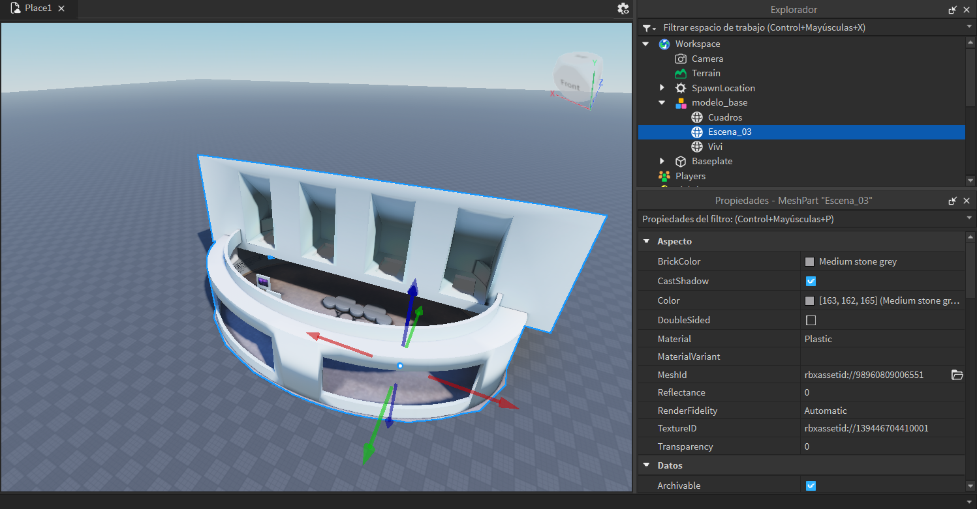The image size is (977, 509).
Task: Collapse the modelo_base tree node
Action: pyautogui.click(x=662, y=102)
